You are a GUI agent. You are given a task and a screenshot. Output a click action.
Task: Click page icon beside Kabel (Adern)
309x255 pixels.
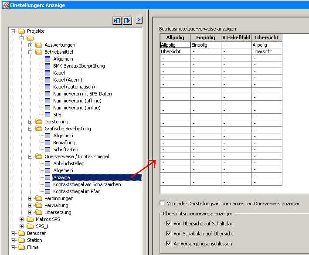pyautogui.click(x=48, y=80)
